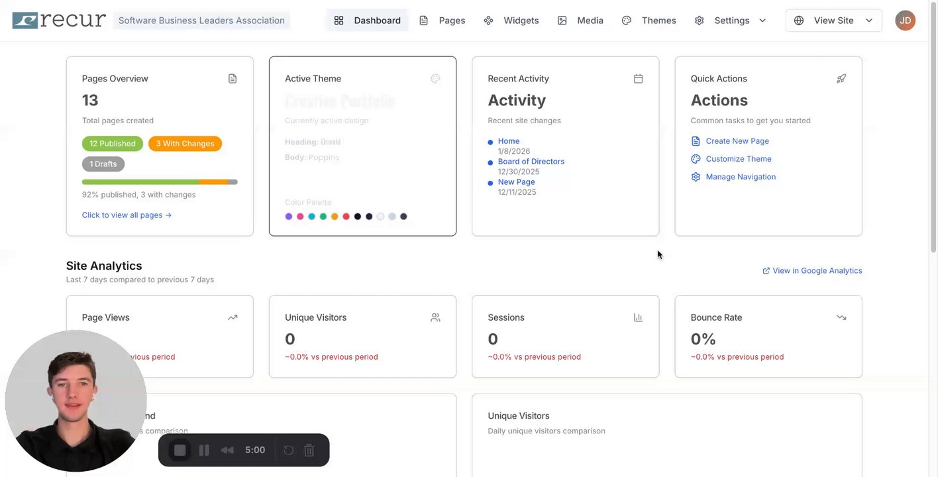Open the Themes section
Screen dimensions: 938x477
pos(649,21)
